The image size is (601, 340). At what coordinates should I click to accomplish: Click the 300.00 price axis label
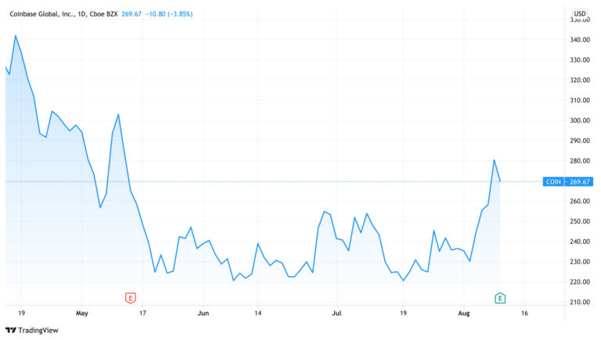coord(580,120)
